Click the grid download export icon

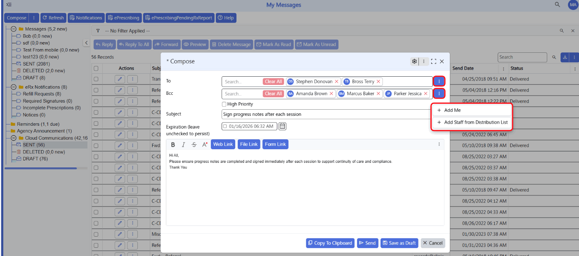(x=565, y=57)
